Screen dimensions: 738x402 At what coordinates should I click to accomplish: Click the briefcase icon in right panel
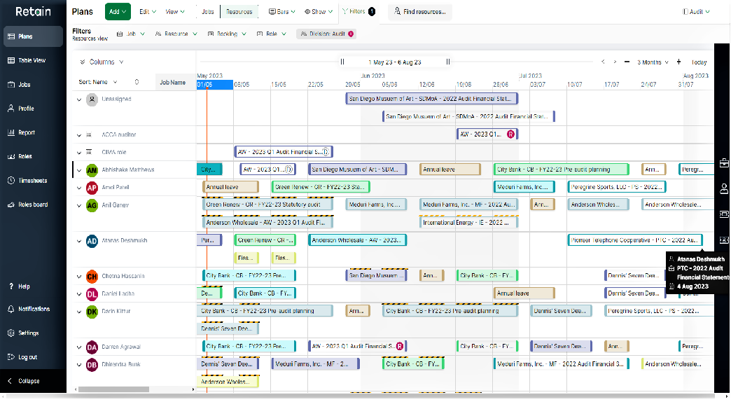click(x=724, y=163)
